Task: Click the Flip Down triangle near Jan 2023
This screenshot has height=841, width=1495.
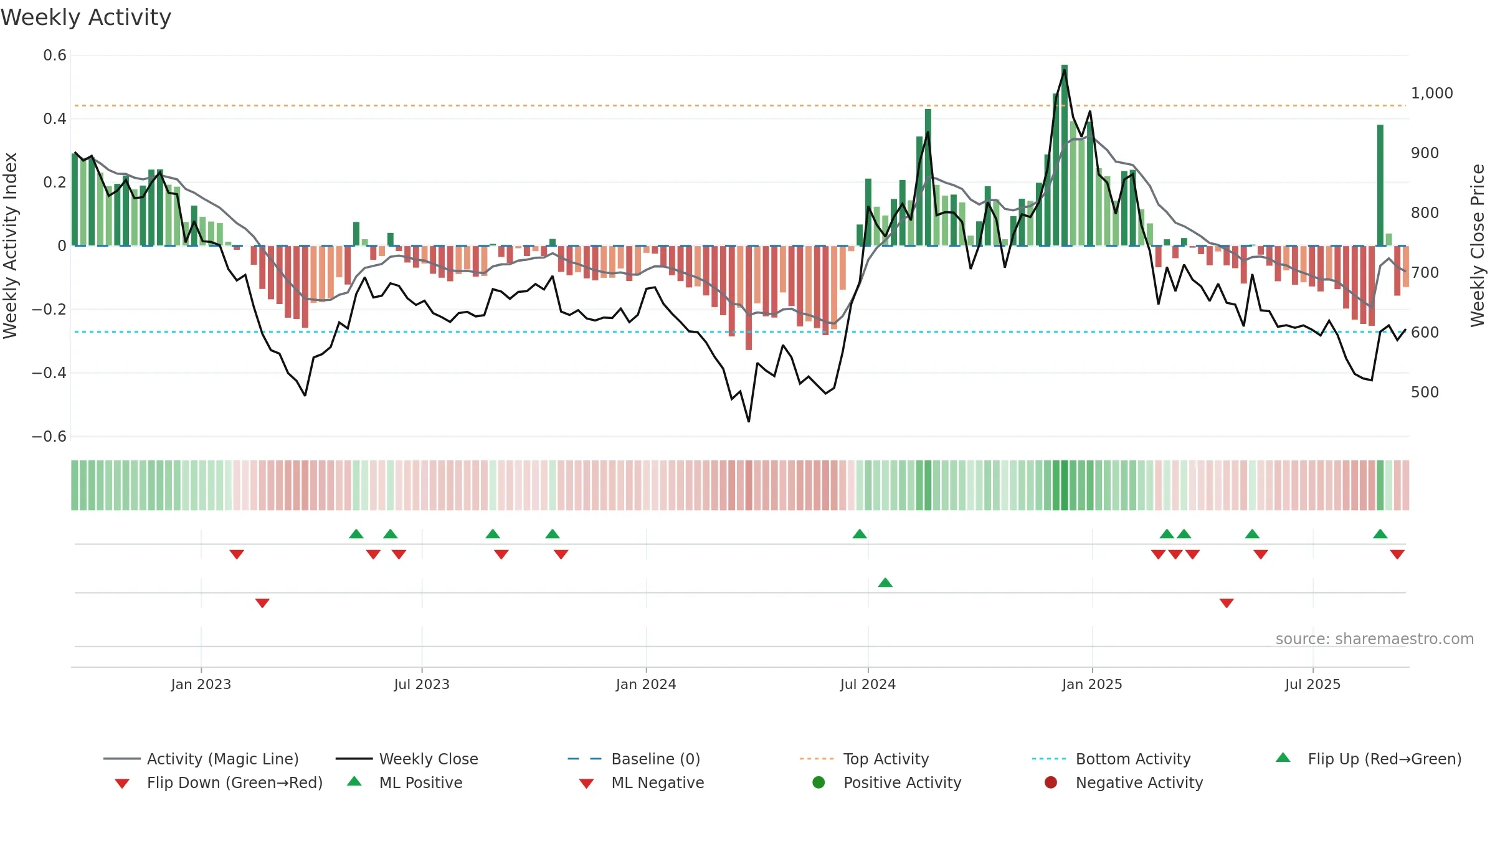Action: [x=237, y=554]
